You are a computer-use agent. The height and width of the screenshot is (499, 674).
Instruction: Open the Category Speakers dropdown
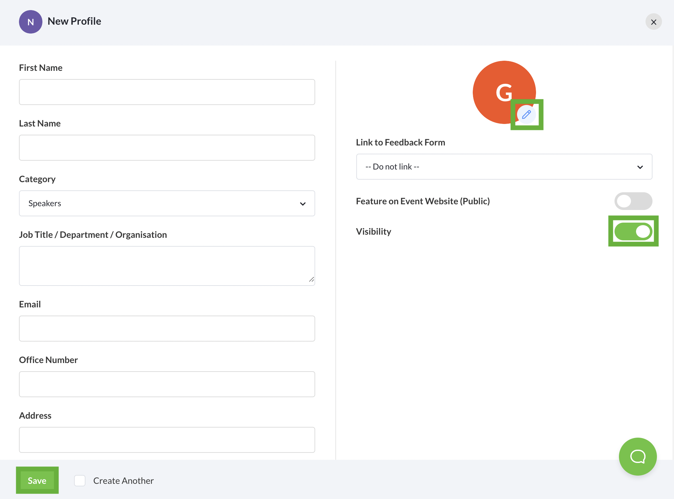[x=167, y=203]
